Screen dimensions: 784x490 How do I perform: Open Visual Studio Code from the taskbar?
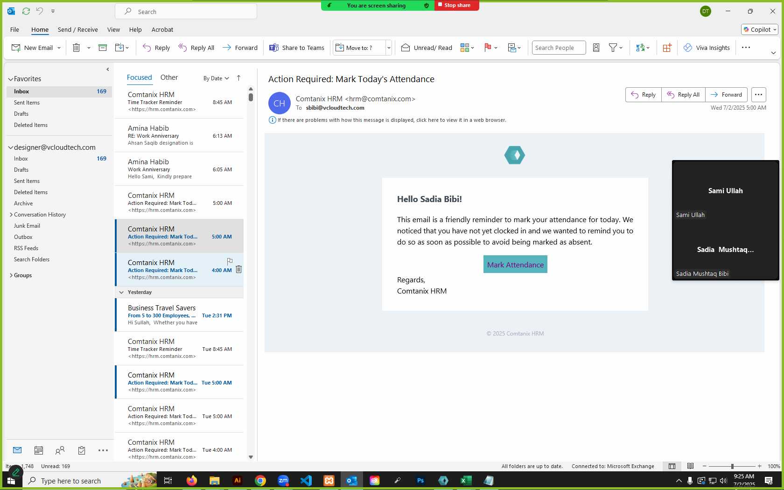click(306, 481)
